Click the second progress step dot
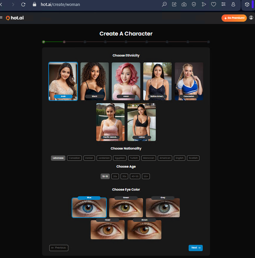Image resolution: width=255 pixels, height=258 pixels. (64, 42)
